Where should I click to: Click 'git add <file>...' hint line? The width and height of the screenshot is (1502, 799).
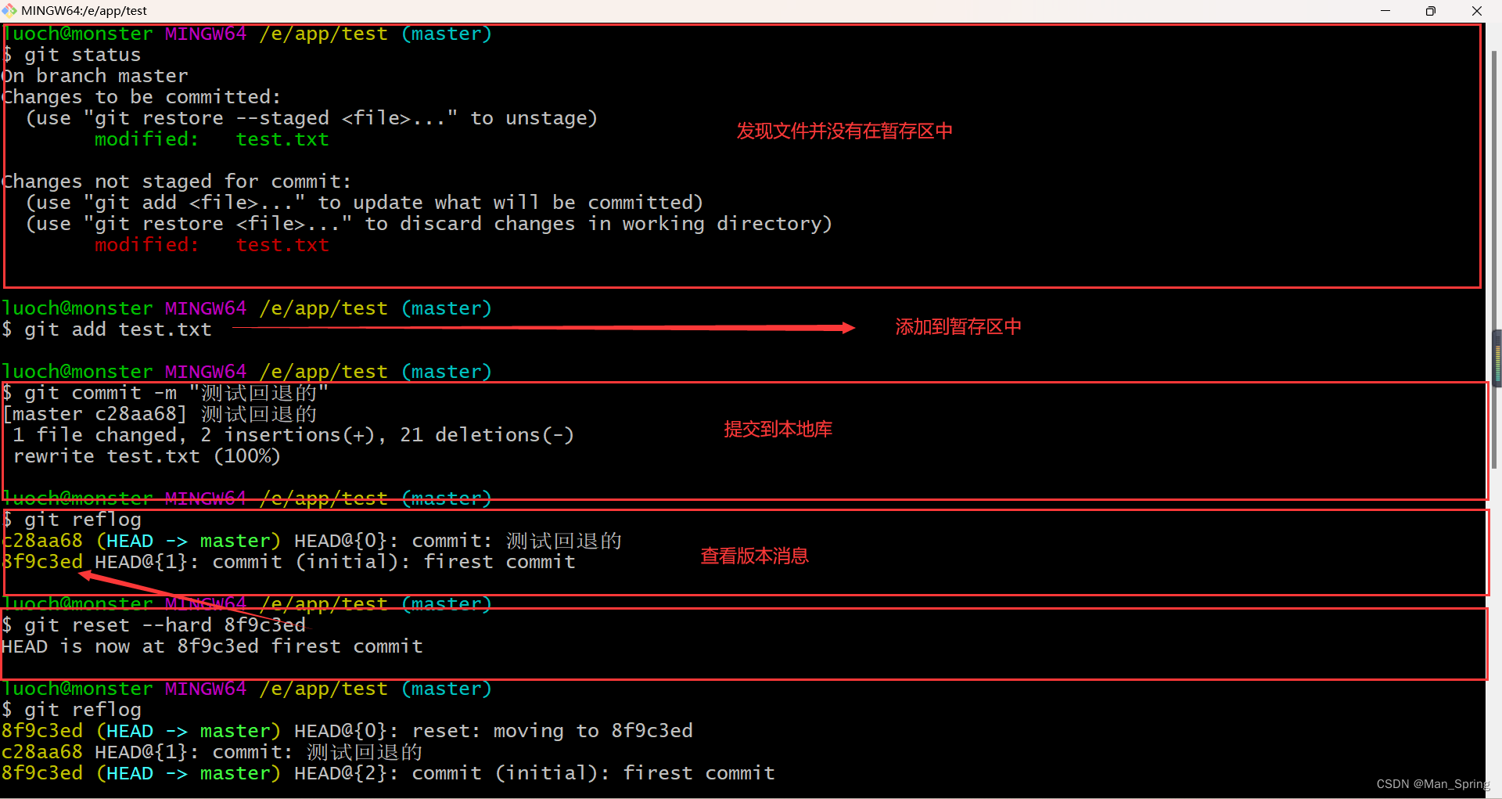coord(365,203)
